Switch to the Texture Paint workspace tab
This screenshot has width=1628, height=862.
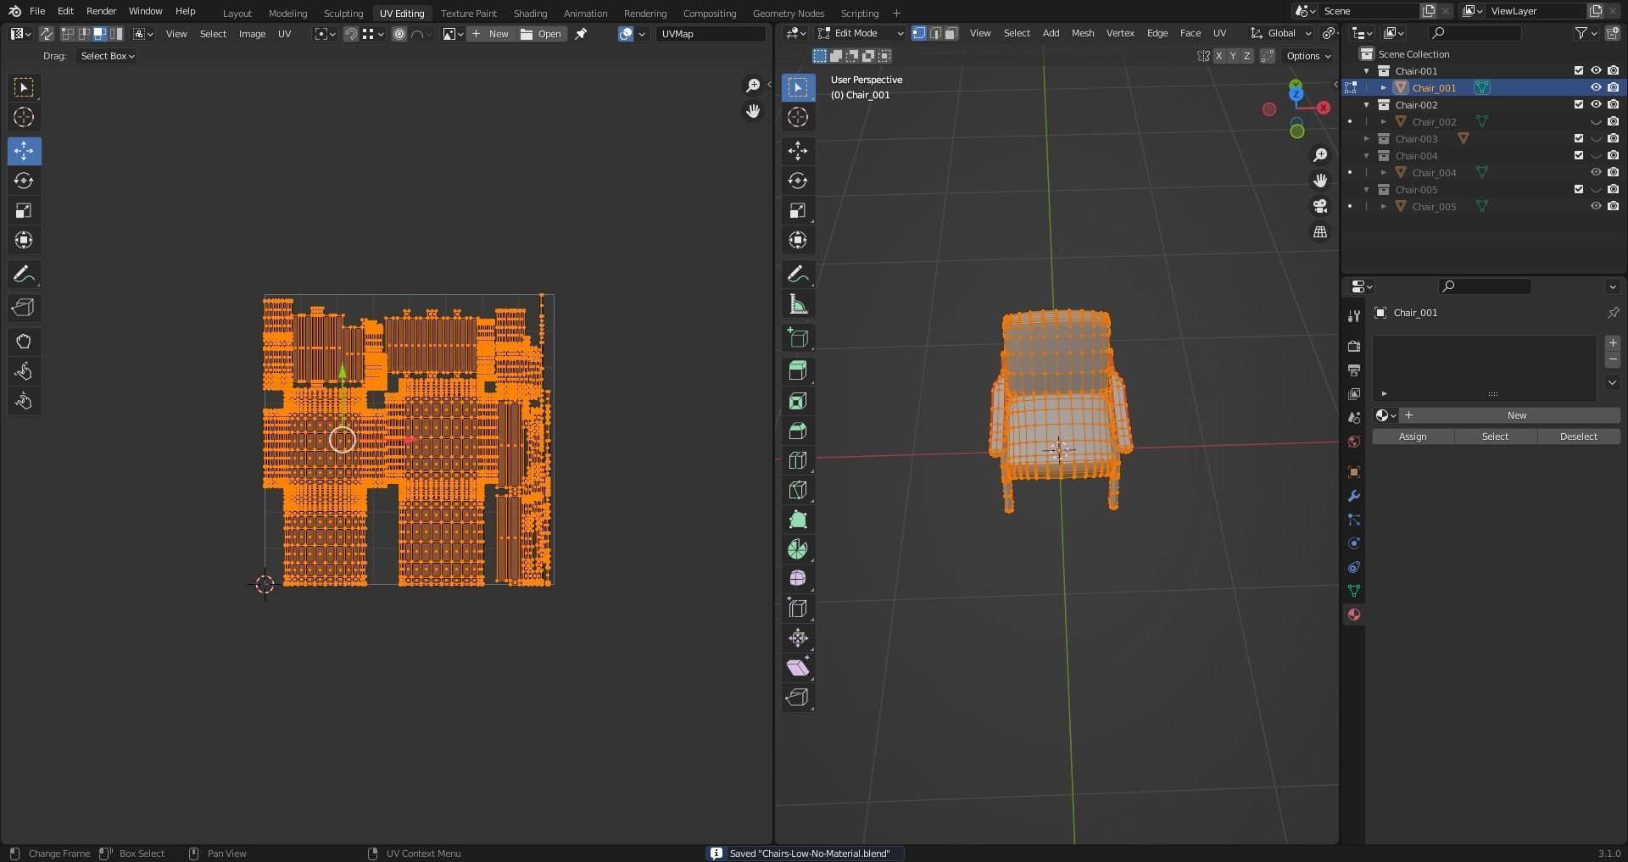[x=468, y=13]
